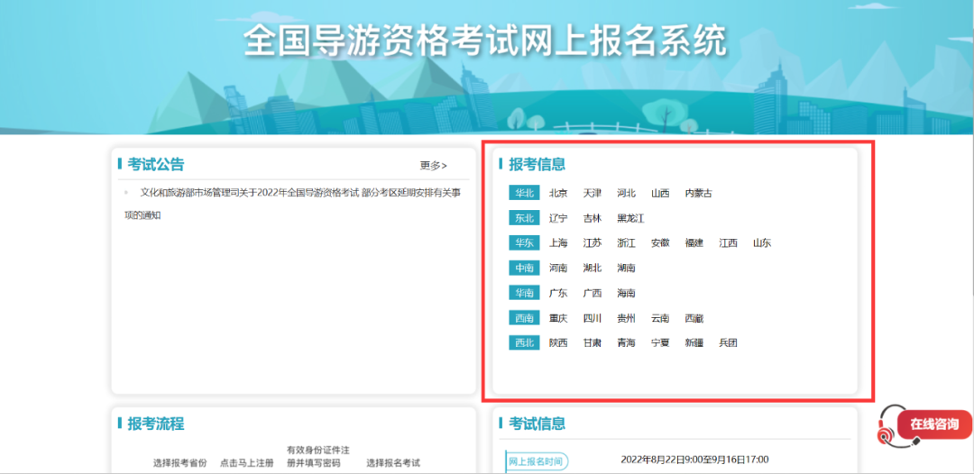This screenshot has width=974, height=474.
Task: Choose 浙江 province link
Action: click(x=626, y=242)
